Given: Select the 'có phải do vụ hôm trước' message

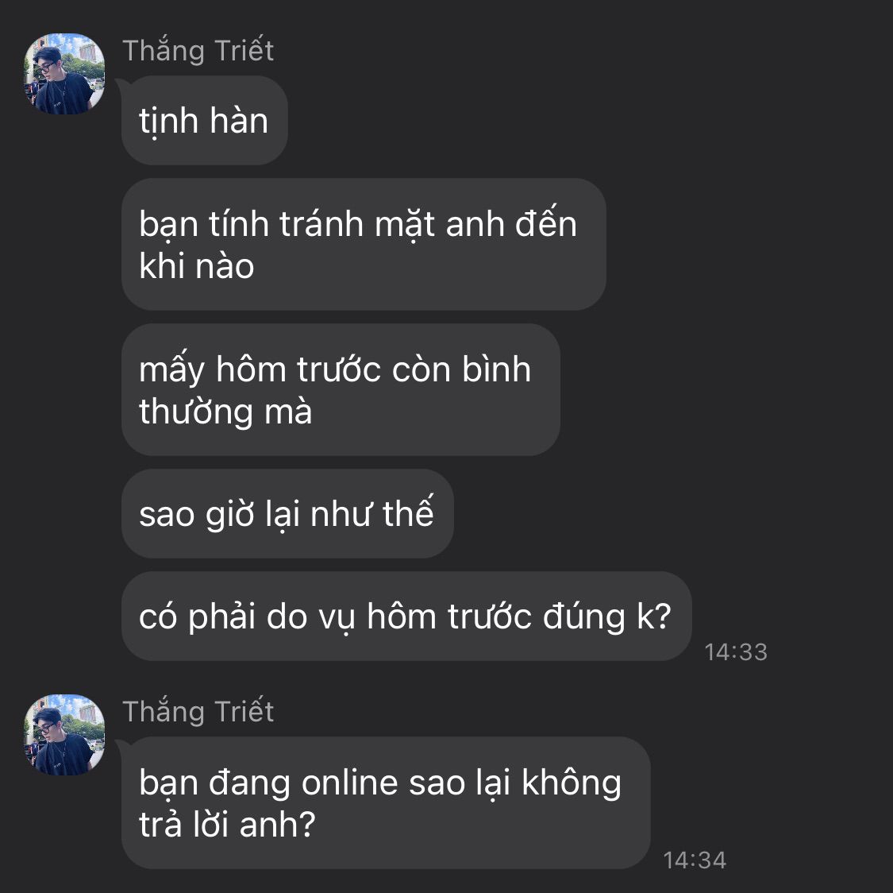Looking at the screenshot, I should click(406, 616).
